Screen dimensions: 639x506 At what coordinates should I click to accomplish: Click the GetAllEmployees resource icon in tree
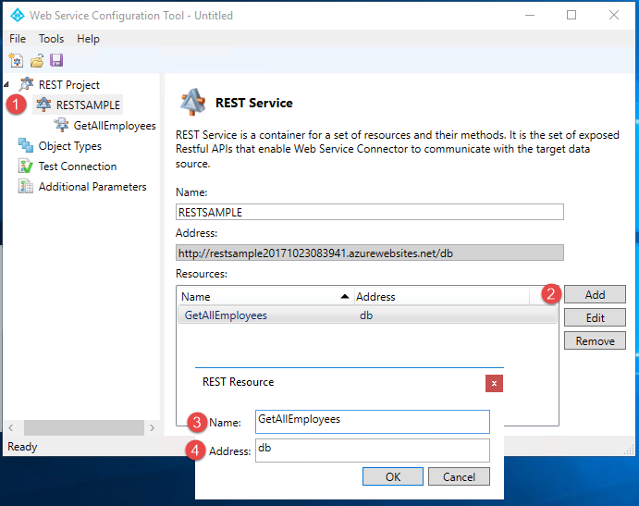[x=62, y=125]
